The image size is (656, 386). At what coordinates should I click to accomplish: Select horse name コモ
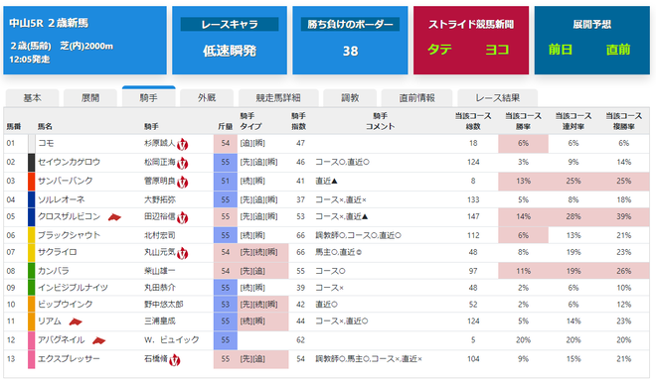coord(46,143)
